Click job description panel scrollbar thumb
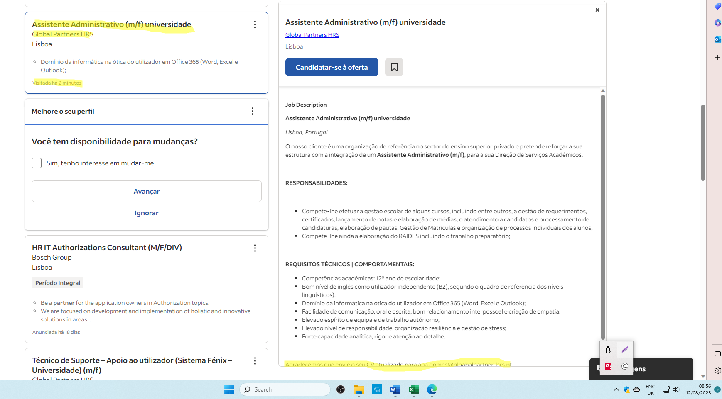 click(x=603, y=217)
